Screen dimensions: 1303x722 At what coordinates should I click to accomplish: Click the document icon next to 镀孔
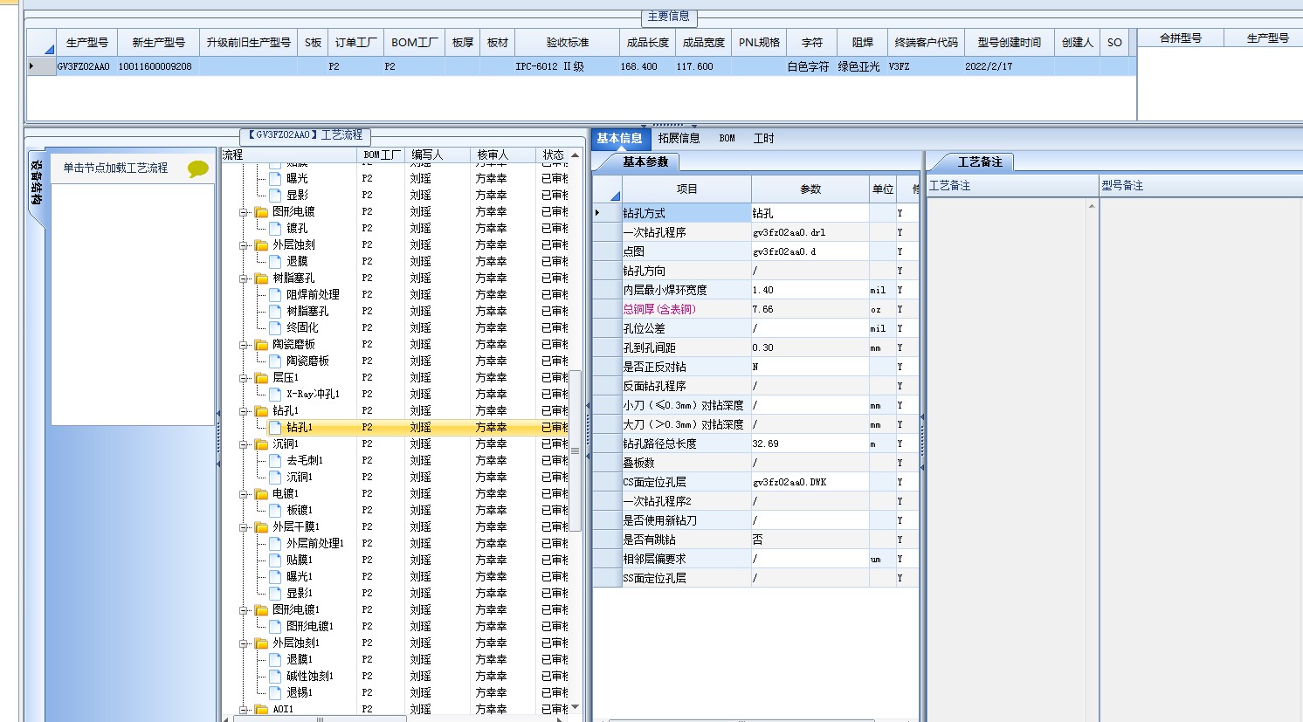coord(275,228)
